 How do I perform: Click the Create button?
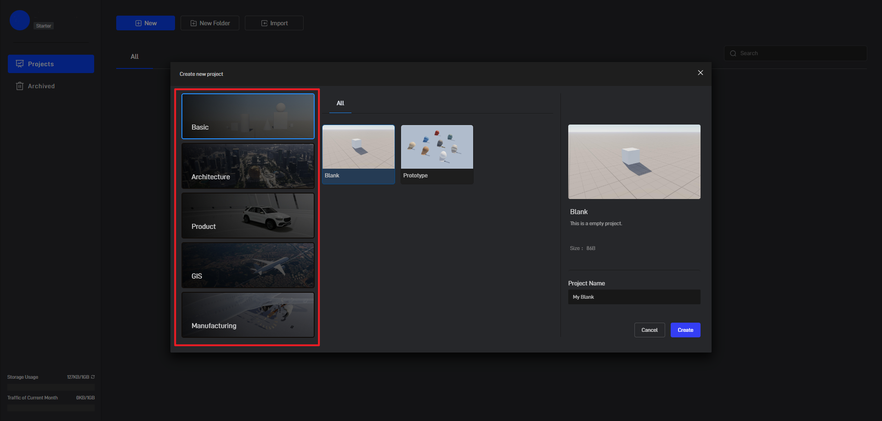click(685, 330)
